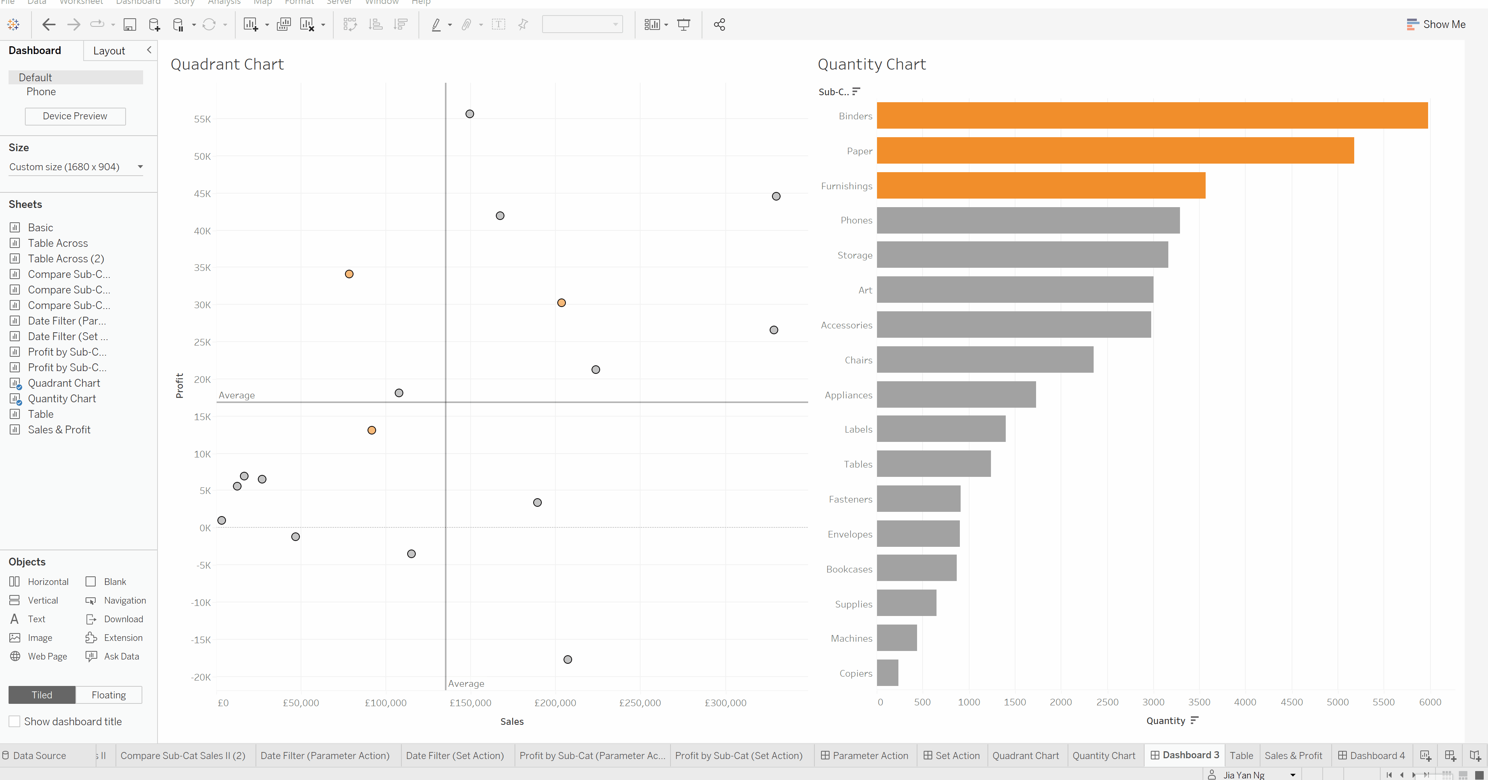Expand the Show/Hide Cards dropdown arrow
Screen dimensions: 1488x780
(666, 25)
